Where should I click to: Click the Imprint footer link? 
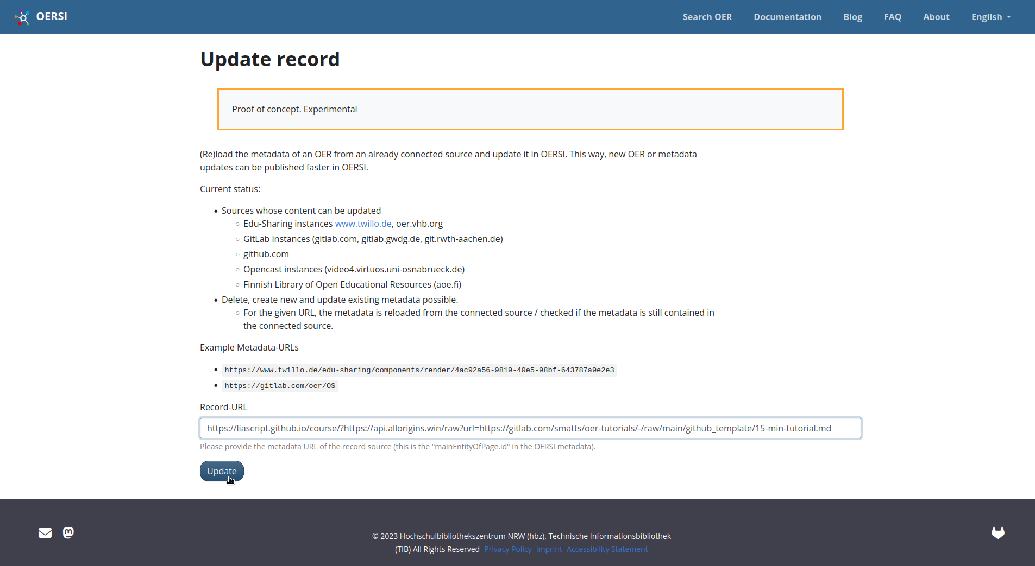[548, 549]
